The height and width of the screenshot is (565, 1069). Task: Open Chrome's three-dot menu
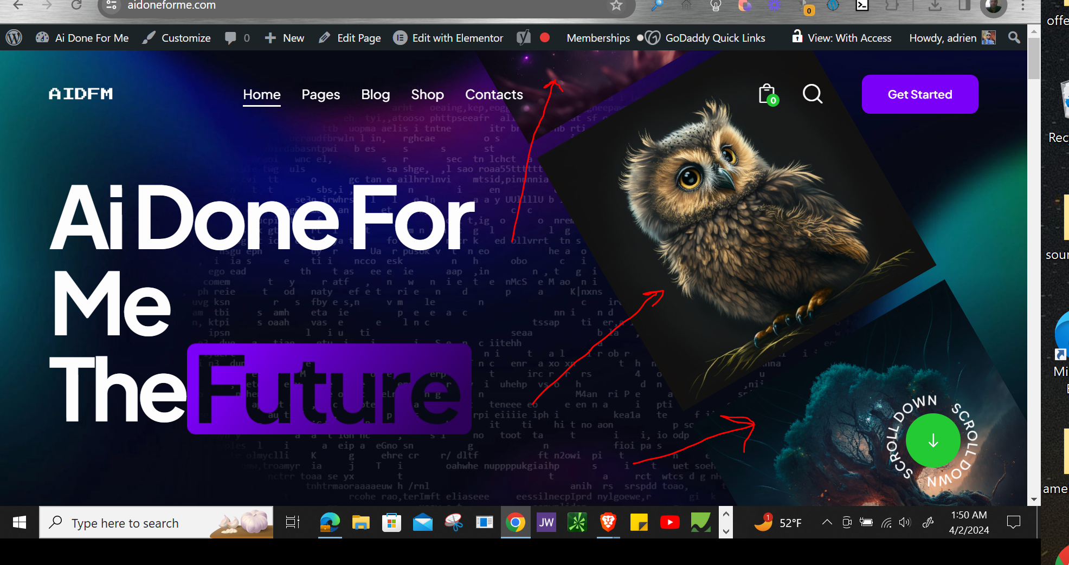[1023, 5]
